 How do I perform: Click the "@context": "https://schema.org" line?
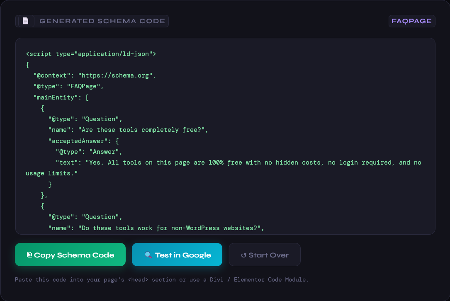(95, 75)
